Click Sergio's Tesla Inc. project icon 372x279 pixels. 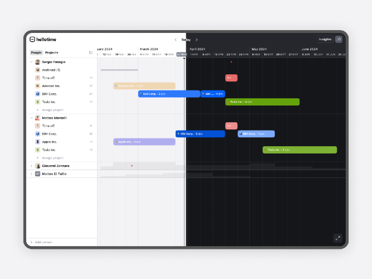(37, 102)
